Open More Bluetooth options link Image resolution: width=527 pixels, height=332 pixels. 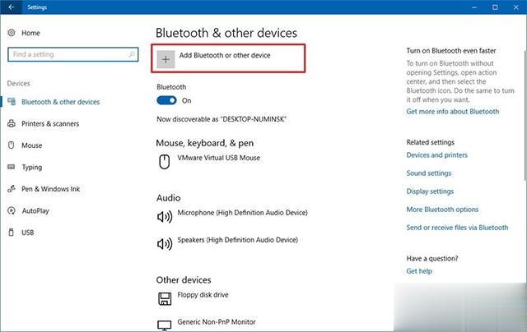(442, 210)
